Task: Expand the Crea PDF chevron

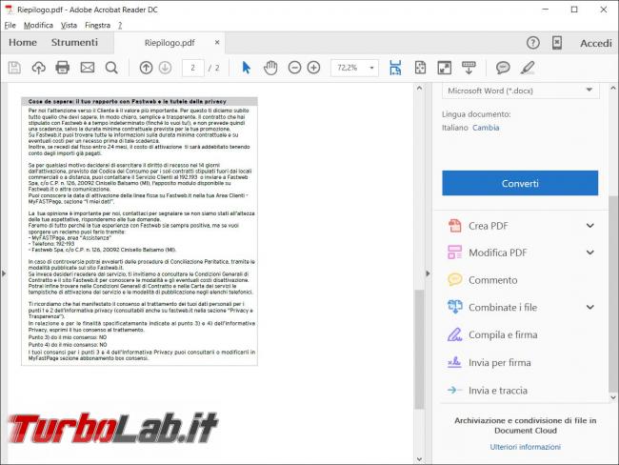Action: pos(589,226)
